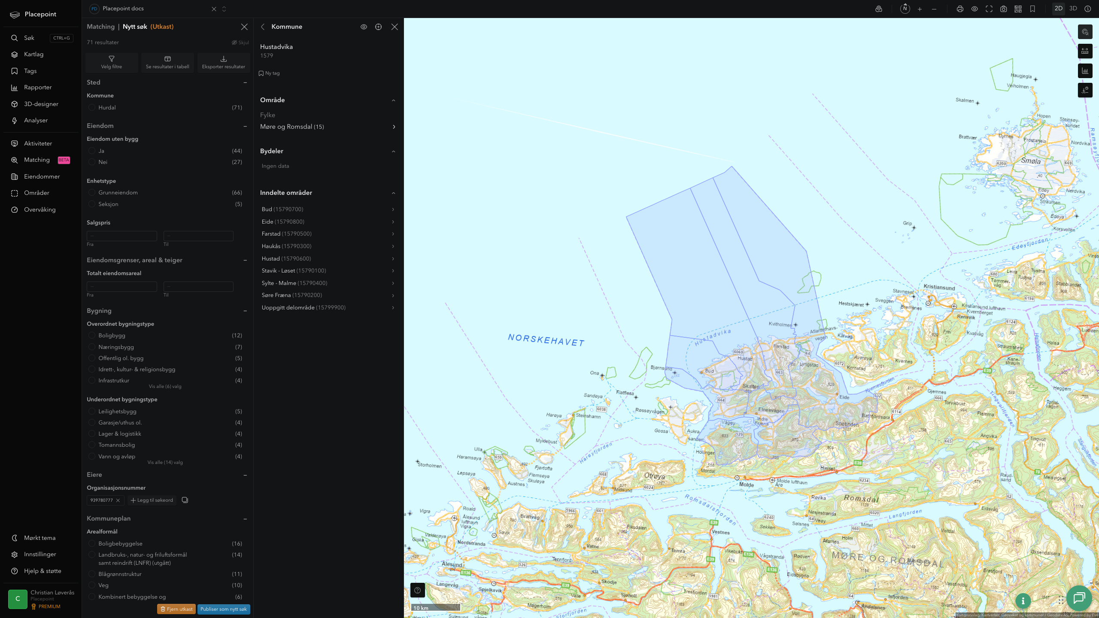Screen dimensions: 1099x618
Task: Remove the 939780777 search keyword
Action: tap(118, 500)
